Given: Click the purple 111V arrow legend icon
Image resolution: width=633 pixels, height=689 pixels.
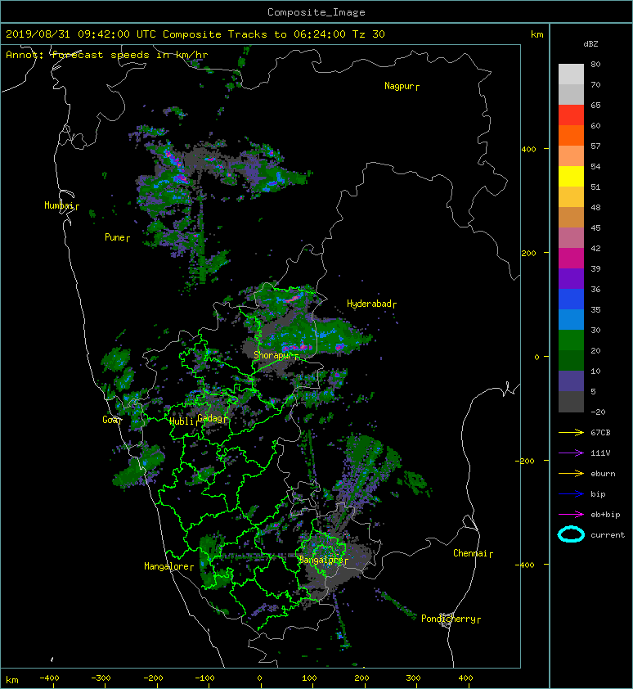Looking at the screenshot, I should pyautogui.click(x=571, y=453).
